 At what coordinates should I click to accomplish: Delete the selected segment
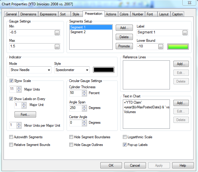click(x=124, y=37)
